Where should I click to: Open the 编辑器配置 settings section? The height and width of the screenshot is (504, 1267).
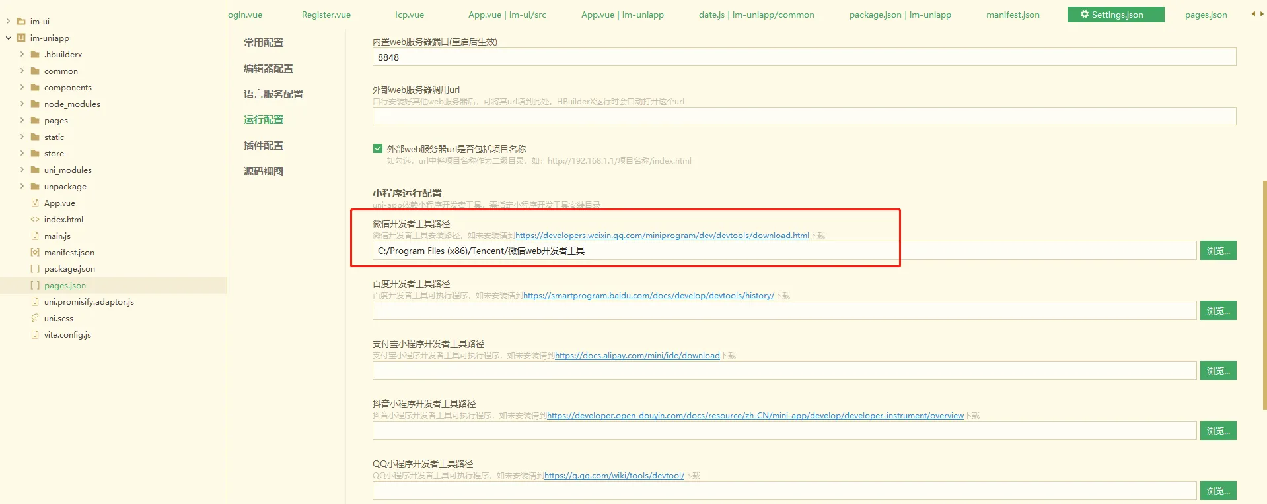tap(268, 68)
